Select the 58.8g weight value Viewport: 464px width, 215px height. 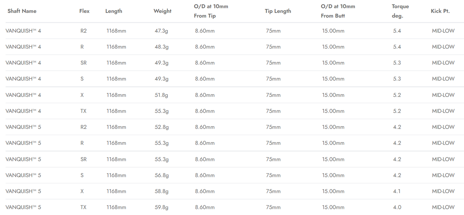click(161, 191)
